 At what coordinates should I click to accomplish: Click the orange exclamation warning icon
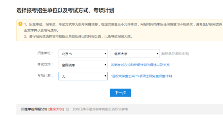(20, 24)
